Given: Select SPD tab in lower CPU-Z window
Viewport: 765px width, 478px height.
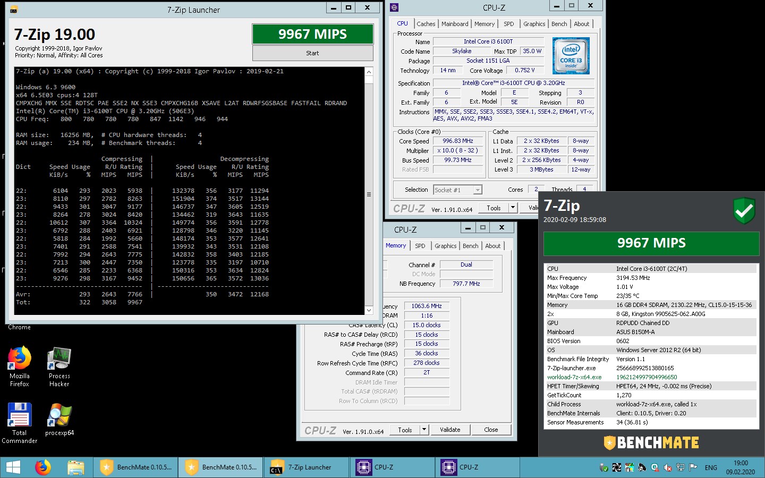Looking at the screenshot, I should 420,246.
